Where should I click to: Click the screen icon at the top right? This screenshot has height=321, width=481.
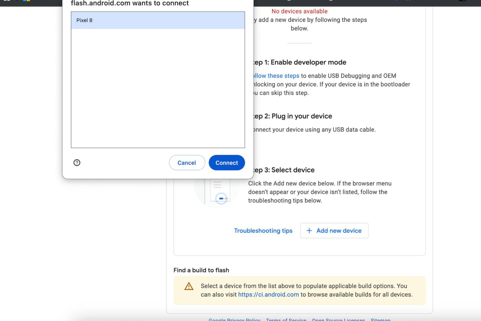click(x=462, y=1)
